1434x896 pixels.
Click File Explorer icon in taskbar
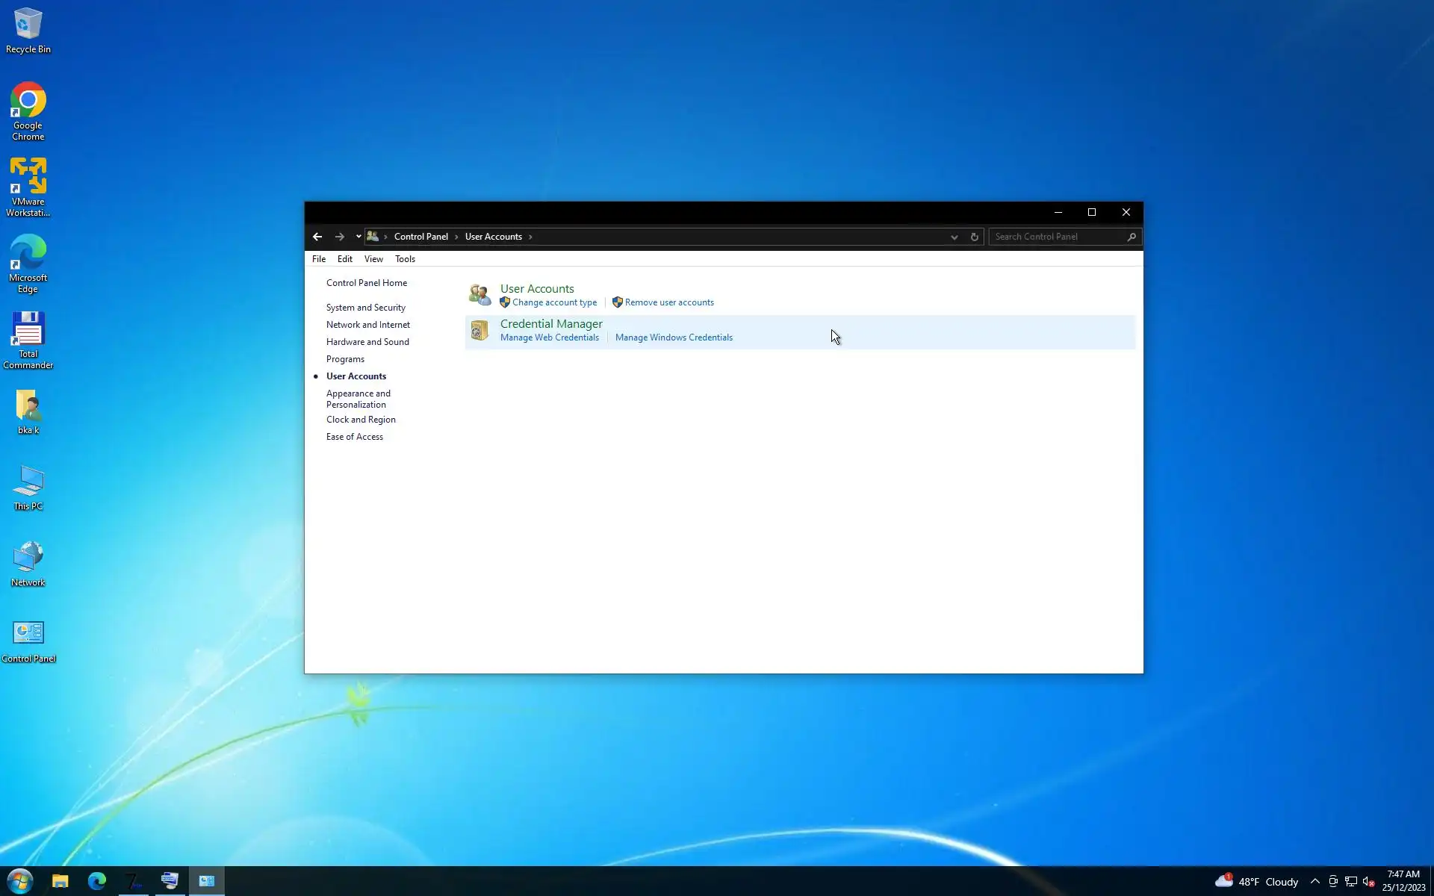point(60,881)
